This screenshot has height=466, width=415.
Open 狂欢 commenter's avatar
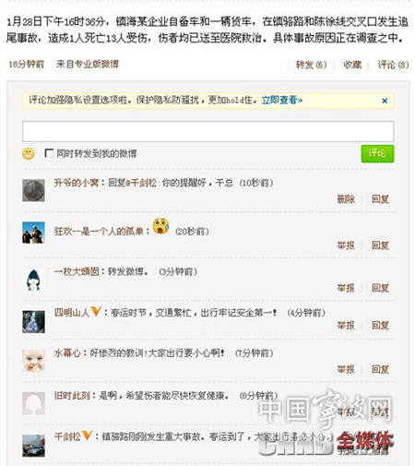coord(33,233)
